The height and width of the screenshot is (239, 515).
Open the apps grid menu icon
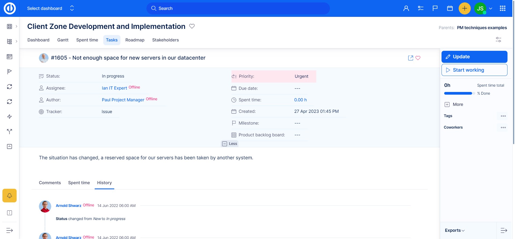[503, 9]
